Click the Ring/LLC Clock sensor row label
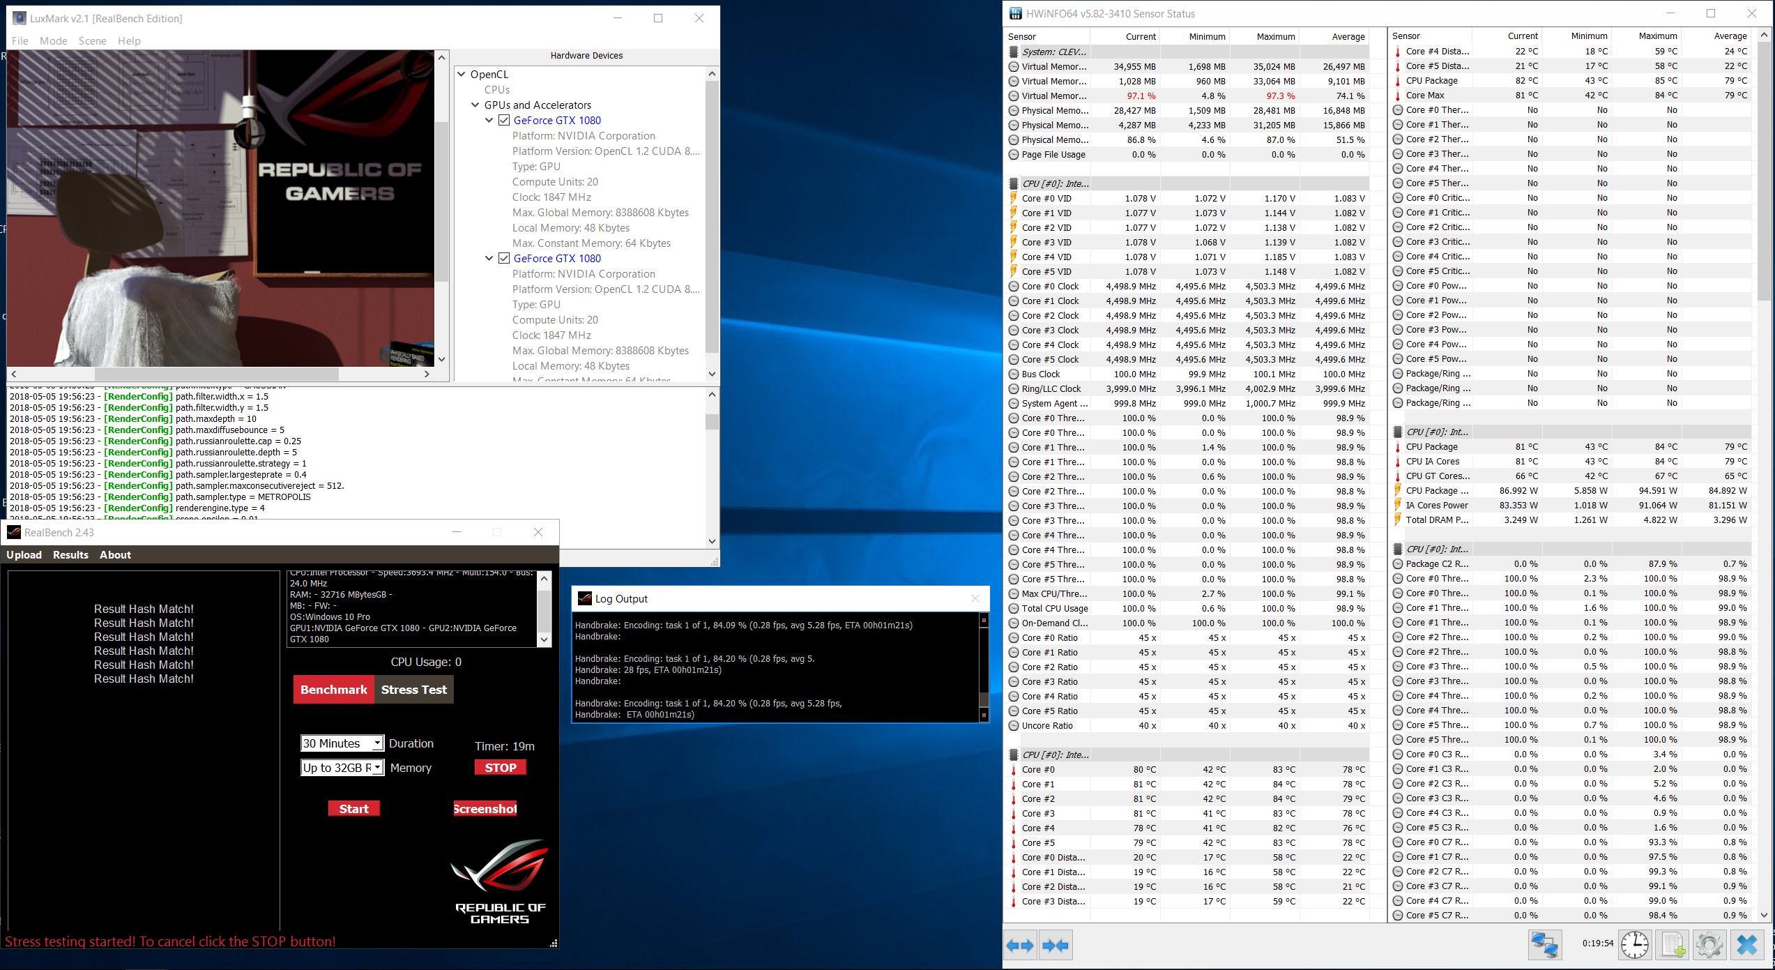Screen dimensions: 1775x970 [x=1051, y=388]
